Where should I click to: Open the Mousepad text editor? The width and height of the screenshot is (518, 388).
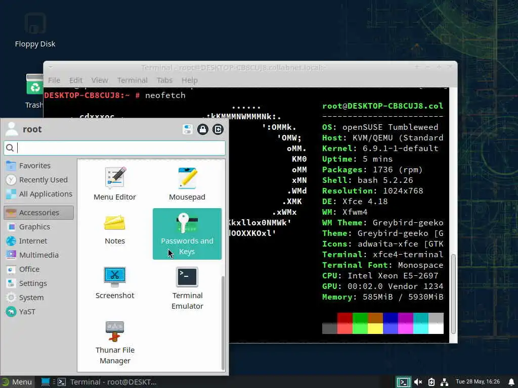(187, 183)
